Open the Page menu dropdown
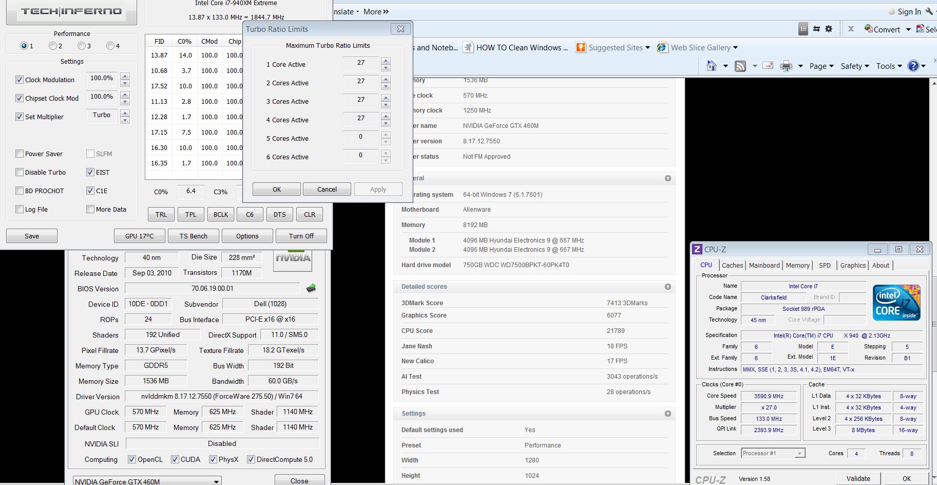 click(821, 66)
